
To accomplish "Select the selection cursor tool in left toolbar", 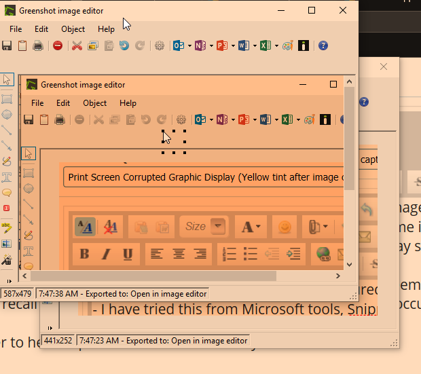I will 7,79.
